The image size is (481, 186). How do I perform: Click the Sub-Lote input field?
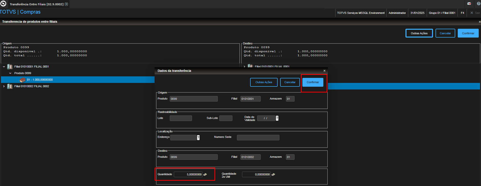tap(226, 118)
